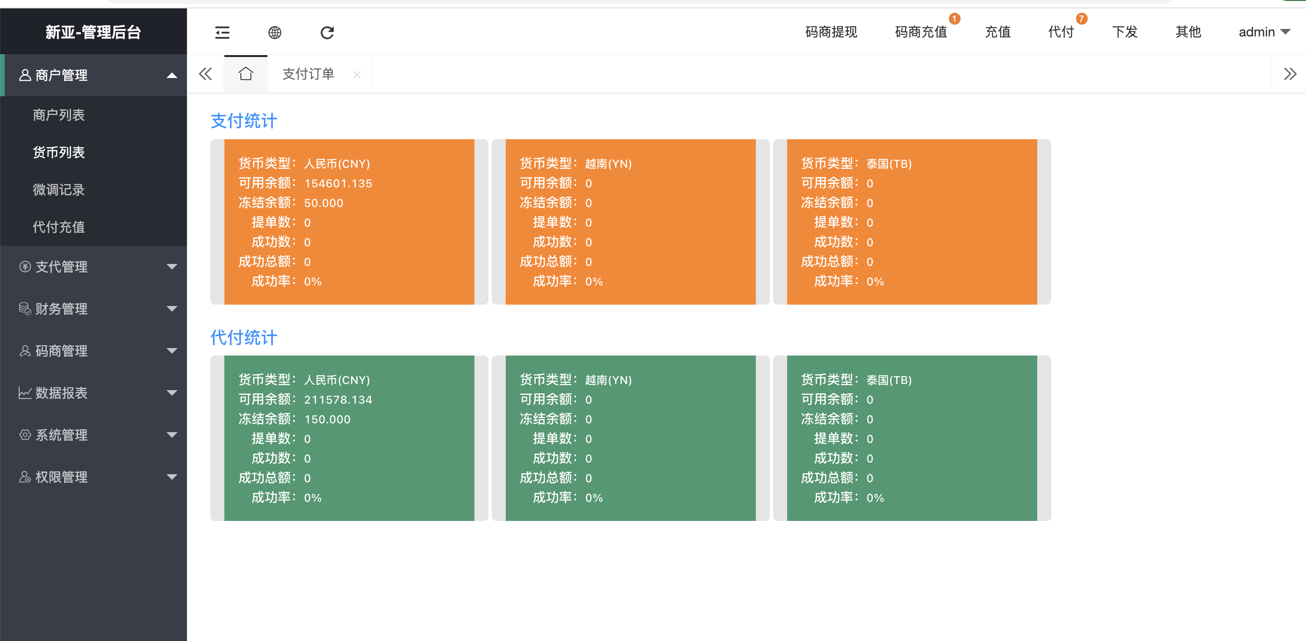The image size is (1306, 641).
Task: Click the orange 人民币(CNY) payment stats card
Action: [349, 222]
